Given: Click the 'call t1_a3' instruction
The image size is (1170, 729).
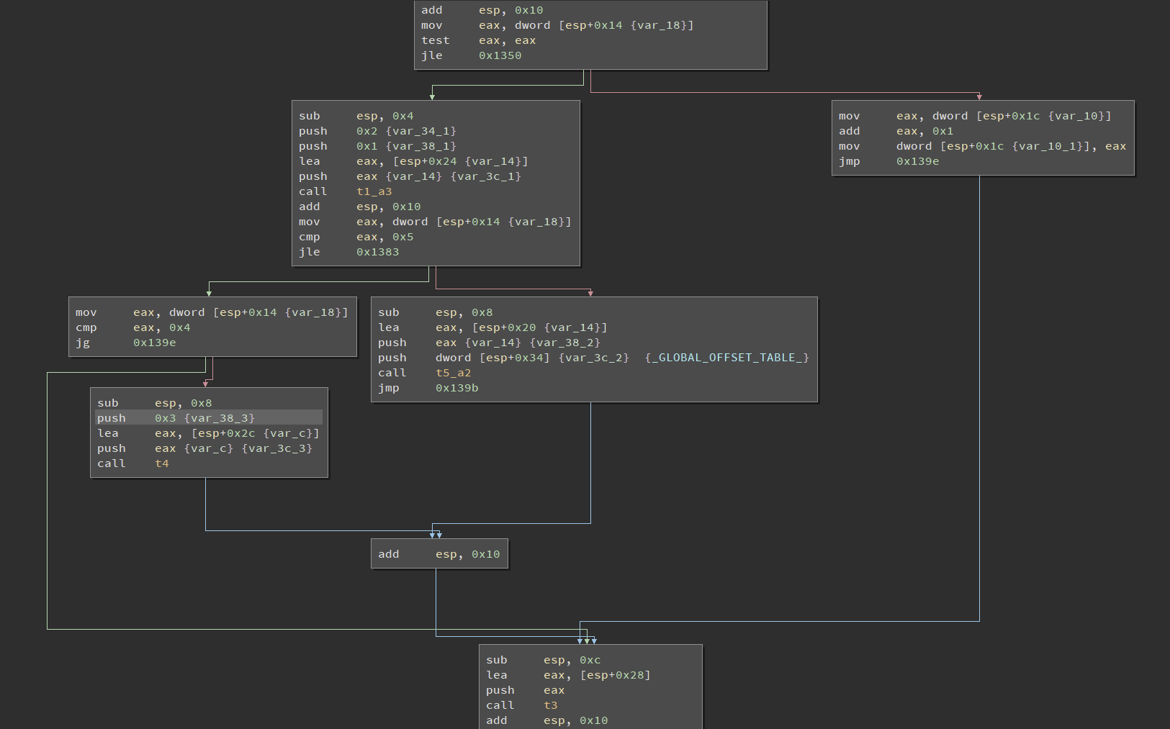Looking at the screenshot, I should [346, 191].
